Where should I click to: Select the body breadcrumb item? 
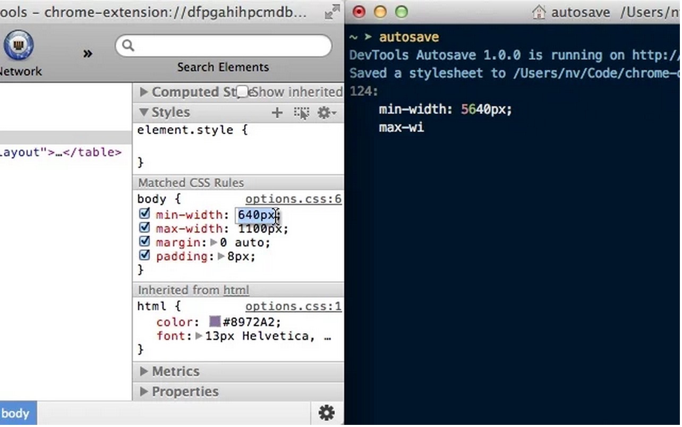(x=15, y=414)
